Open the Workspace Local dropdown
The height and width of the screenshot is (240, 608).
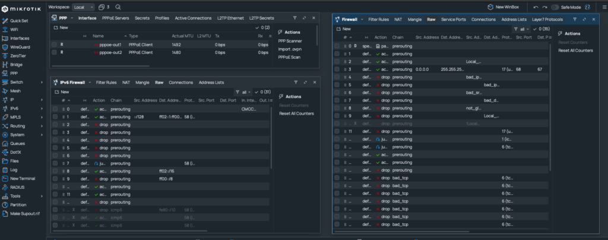pos(83,7)
